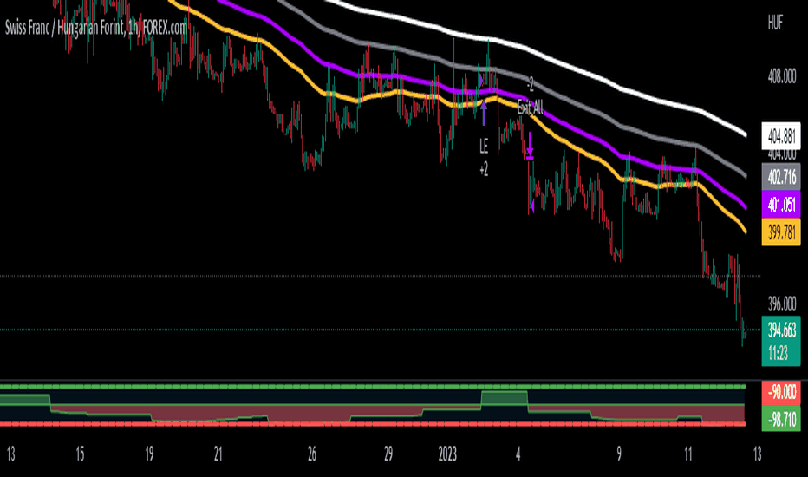The image size is (808, 477).
Task: Click date 11 on the time axis
Action: click(688, 454)
